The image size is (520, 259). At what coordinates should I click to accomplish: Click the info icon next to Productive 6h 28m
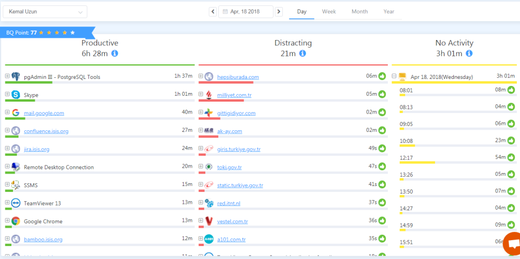[115, 54]
